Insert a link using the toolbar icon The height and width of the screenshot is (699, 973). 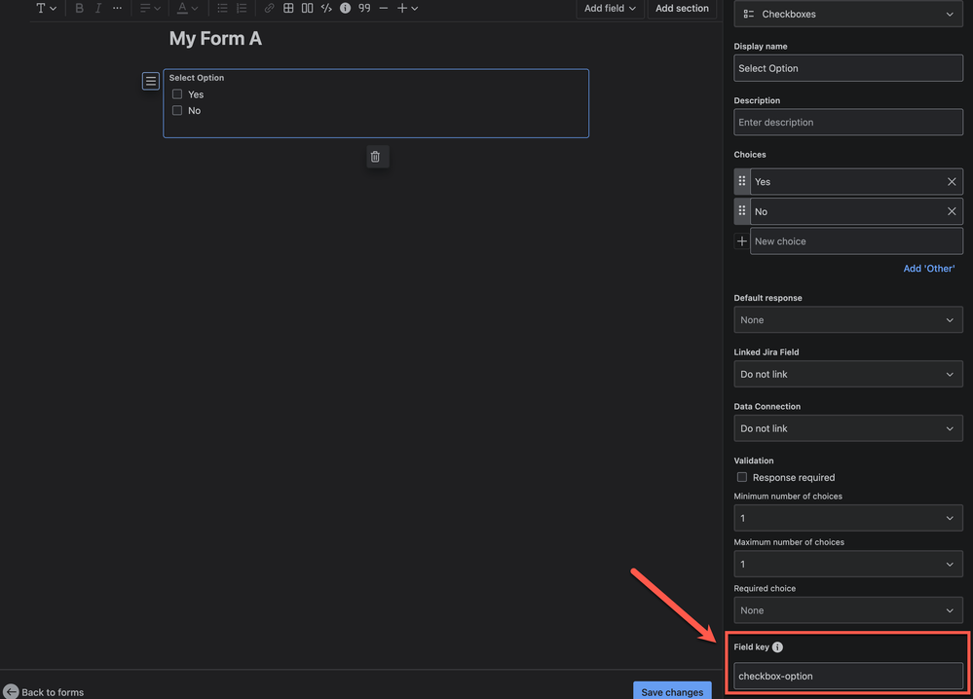[x=269, y=8]
